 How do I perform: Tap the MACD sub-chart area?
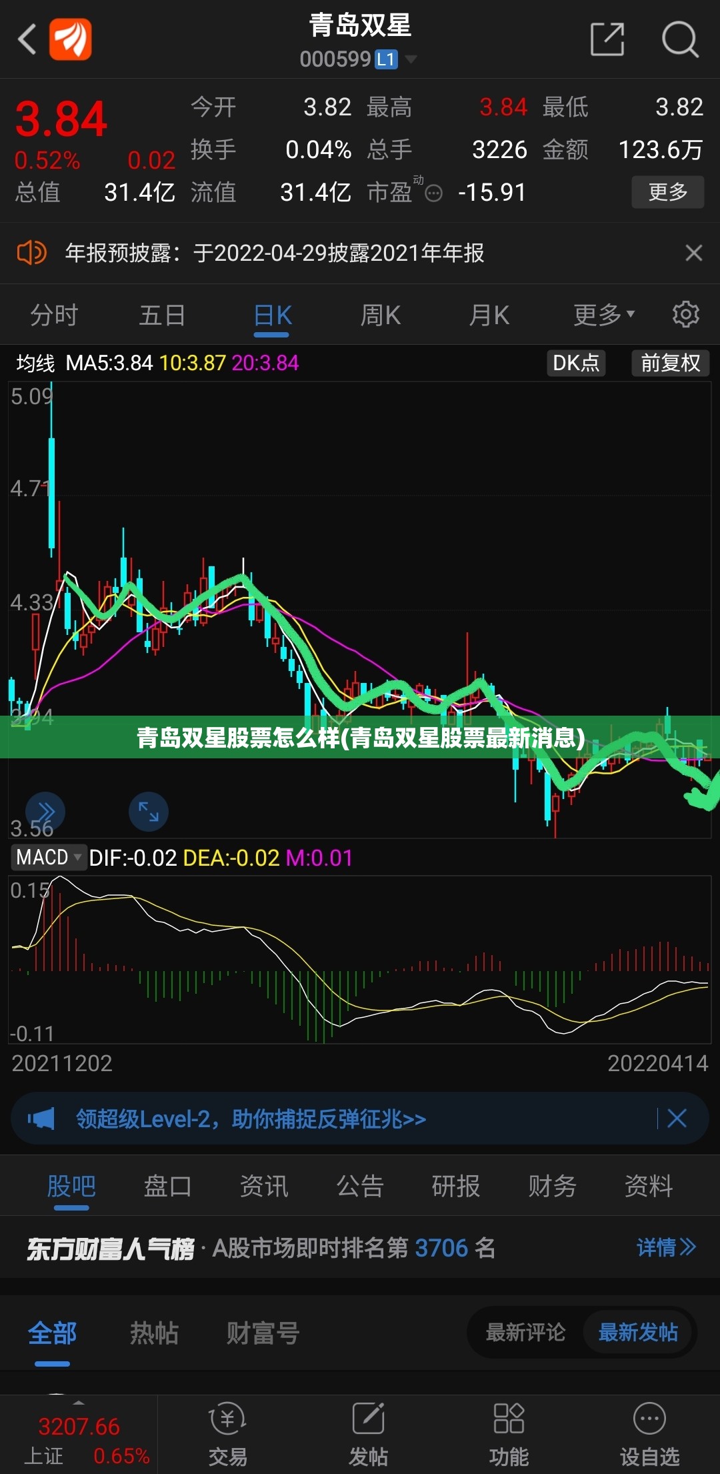360,960
